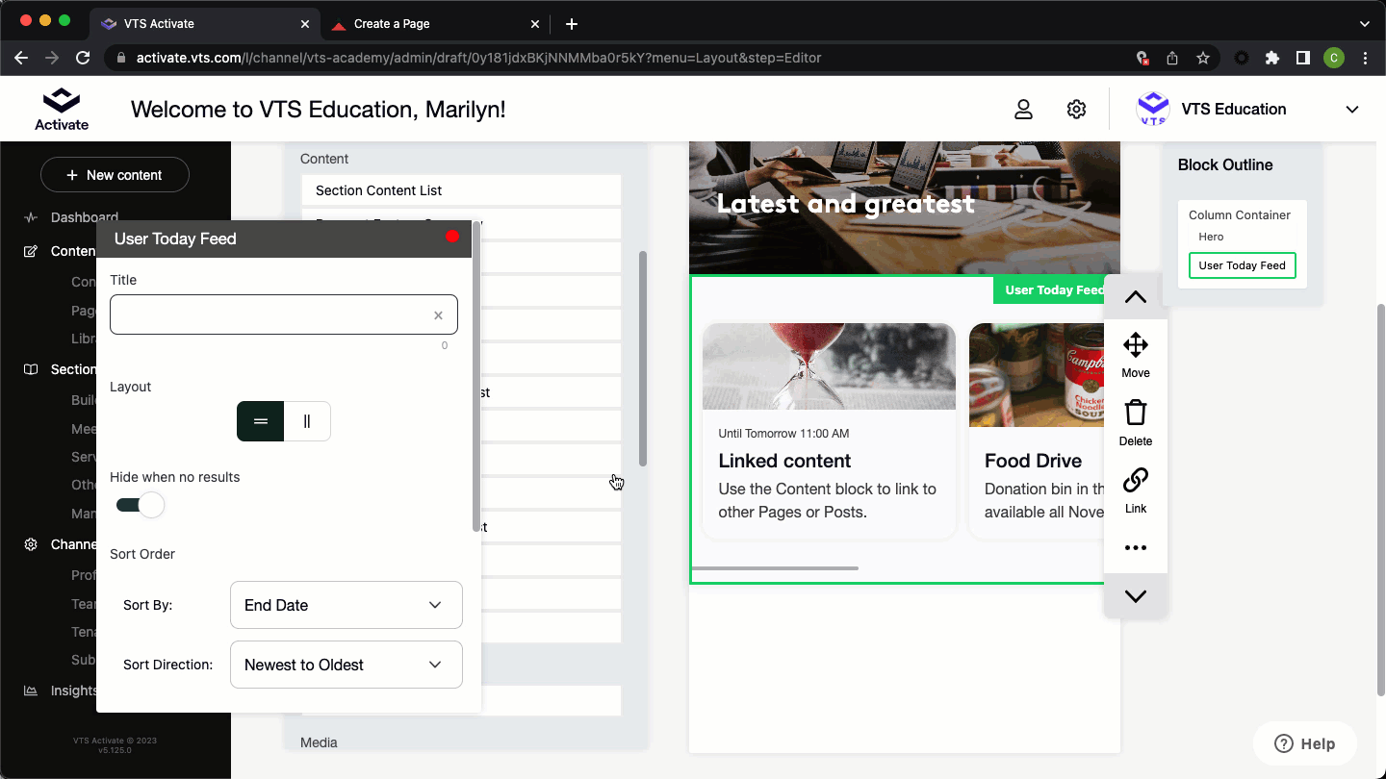Open the Chrome tab search chevron
Viewport: 1386px width, 779px height.
[x=1364, y=24]
